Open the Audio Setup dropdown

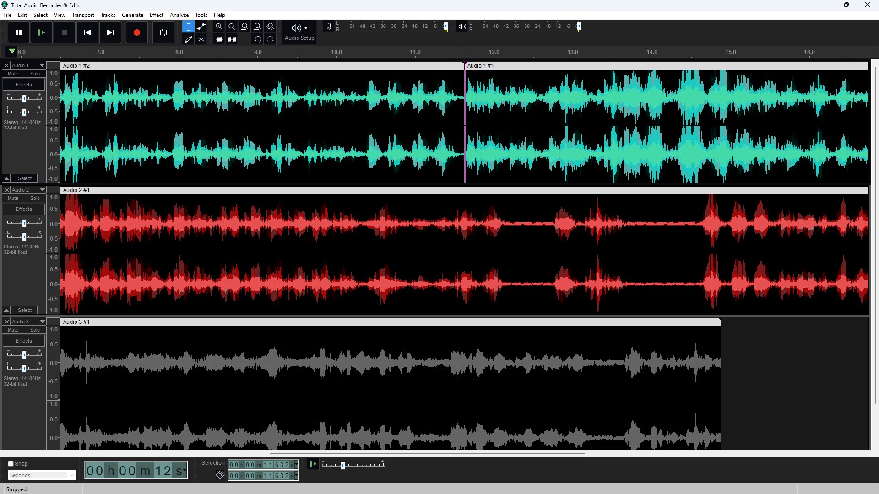coord(299,32)
